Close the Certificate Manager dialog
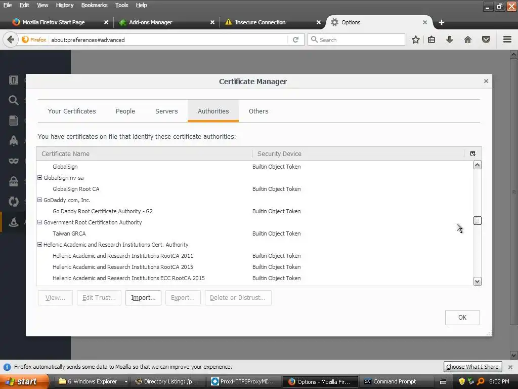 coord(486,81)
